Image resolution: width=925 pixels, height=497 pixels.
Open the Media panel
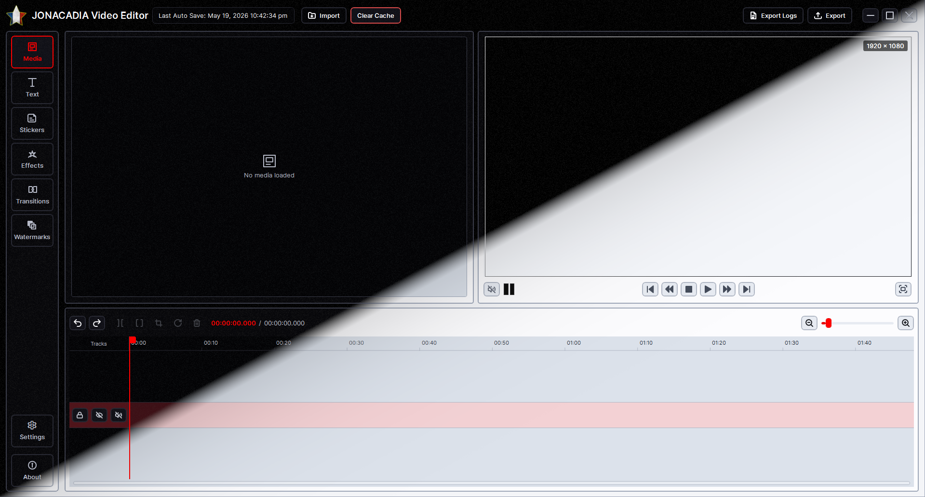pyautogui.click(x=32, y=52)
